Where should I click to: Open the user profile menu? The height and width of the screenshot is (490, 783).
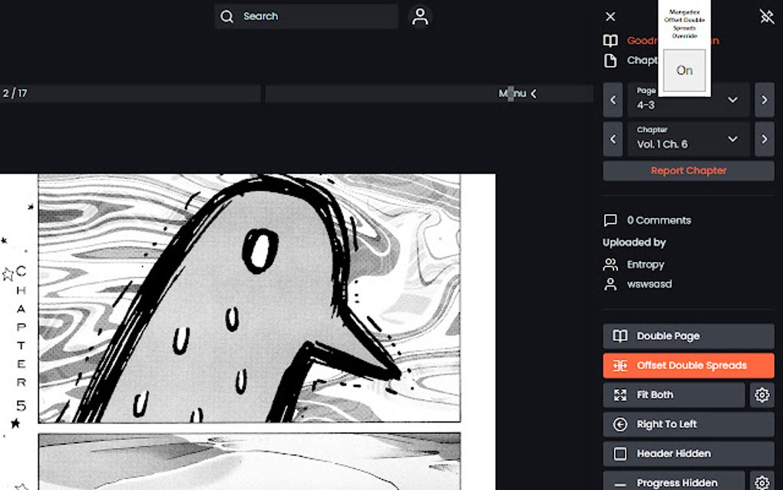(x=419, y=16)
